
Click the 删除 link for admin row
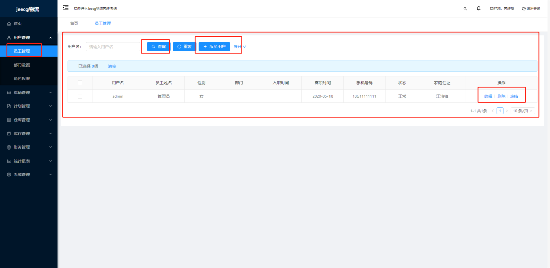coord(501,96)
